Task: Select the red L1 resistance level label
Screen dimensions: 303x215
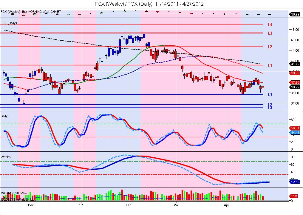Action: 270,66
